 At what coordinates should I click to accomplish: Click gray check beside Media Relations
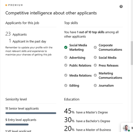(x=66, y=75)
